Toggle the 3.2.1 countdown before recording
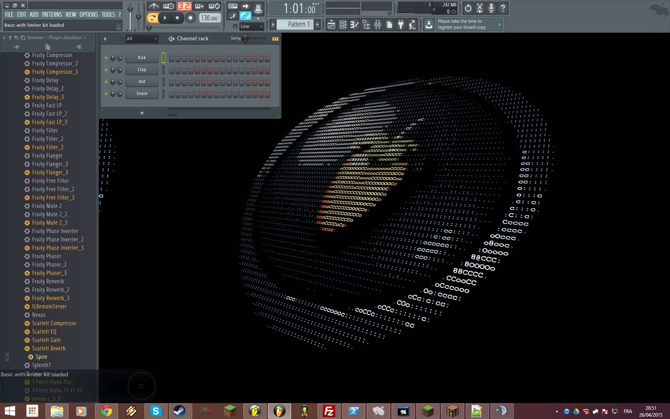Viewport: 670px width, 419px height. coord(184,6)
